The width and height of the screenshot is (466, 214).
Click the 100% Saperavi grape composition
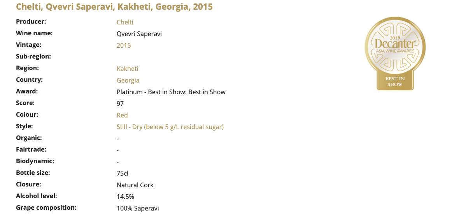pos(138,208)
